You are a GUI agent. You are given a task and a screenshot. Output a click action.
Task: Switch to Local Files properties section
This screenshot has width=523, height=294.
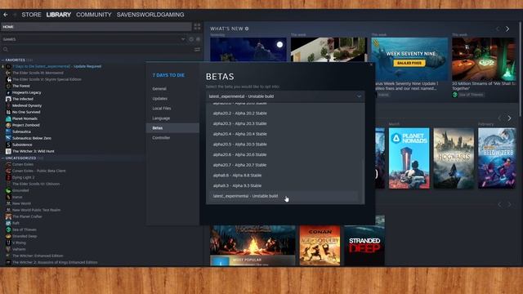tap(172, 109)
